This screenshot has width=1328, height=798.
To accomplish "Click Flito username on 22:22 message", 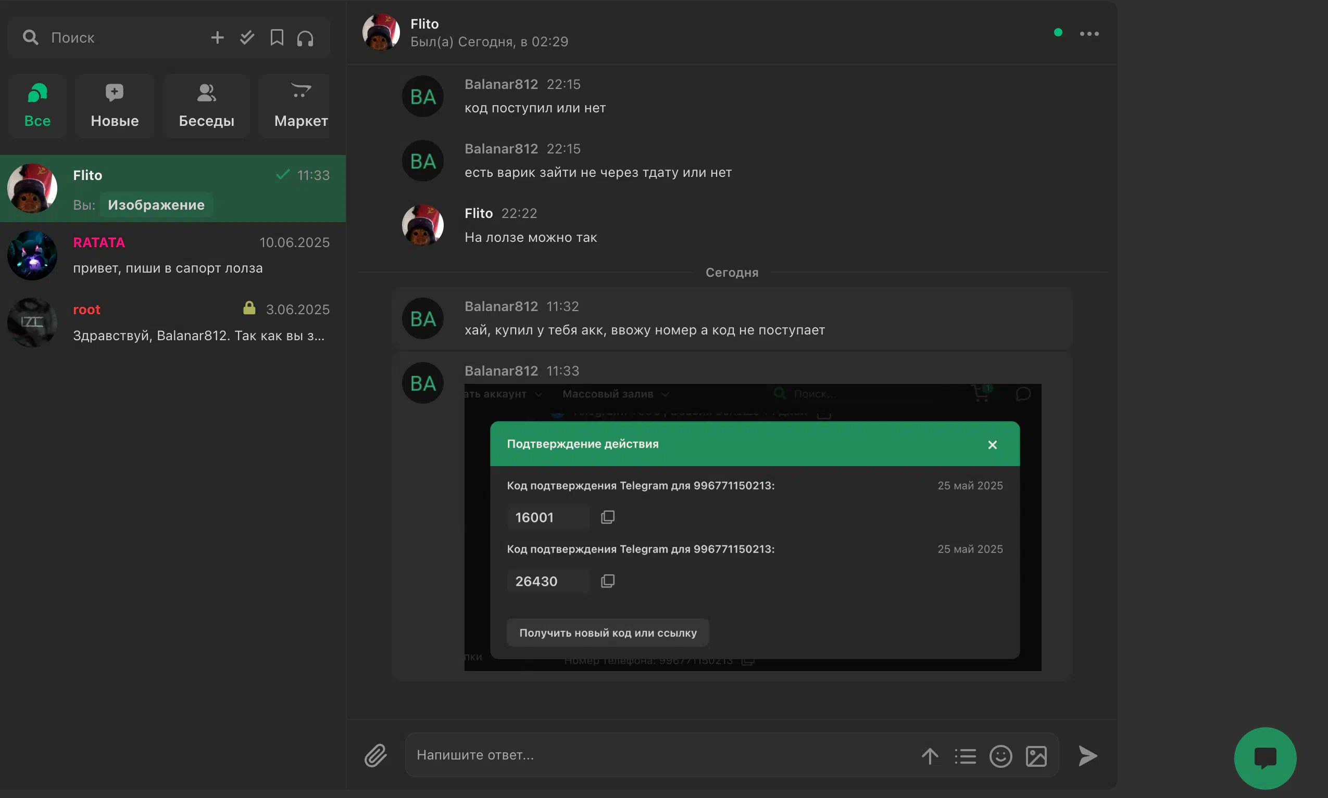I will click(479, 213).
